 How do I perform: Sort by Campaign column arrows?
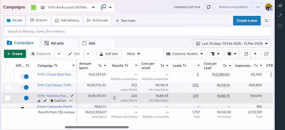[56, 66]
